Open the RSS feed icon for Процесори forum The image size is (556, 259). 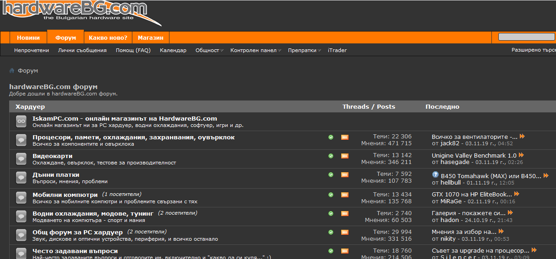(344, 137)
